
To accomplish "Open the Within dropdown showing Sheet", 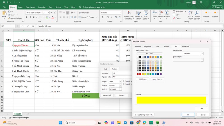I will point(120,81).
